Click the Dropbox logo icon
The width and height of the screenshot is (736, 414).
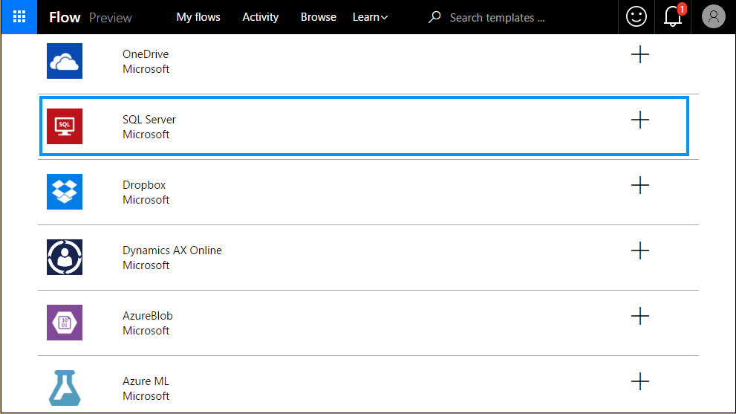point(65,192)
